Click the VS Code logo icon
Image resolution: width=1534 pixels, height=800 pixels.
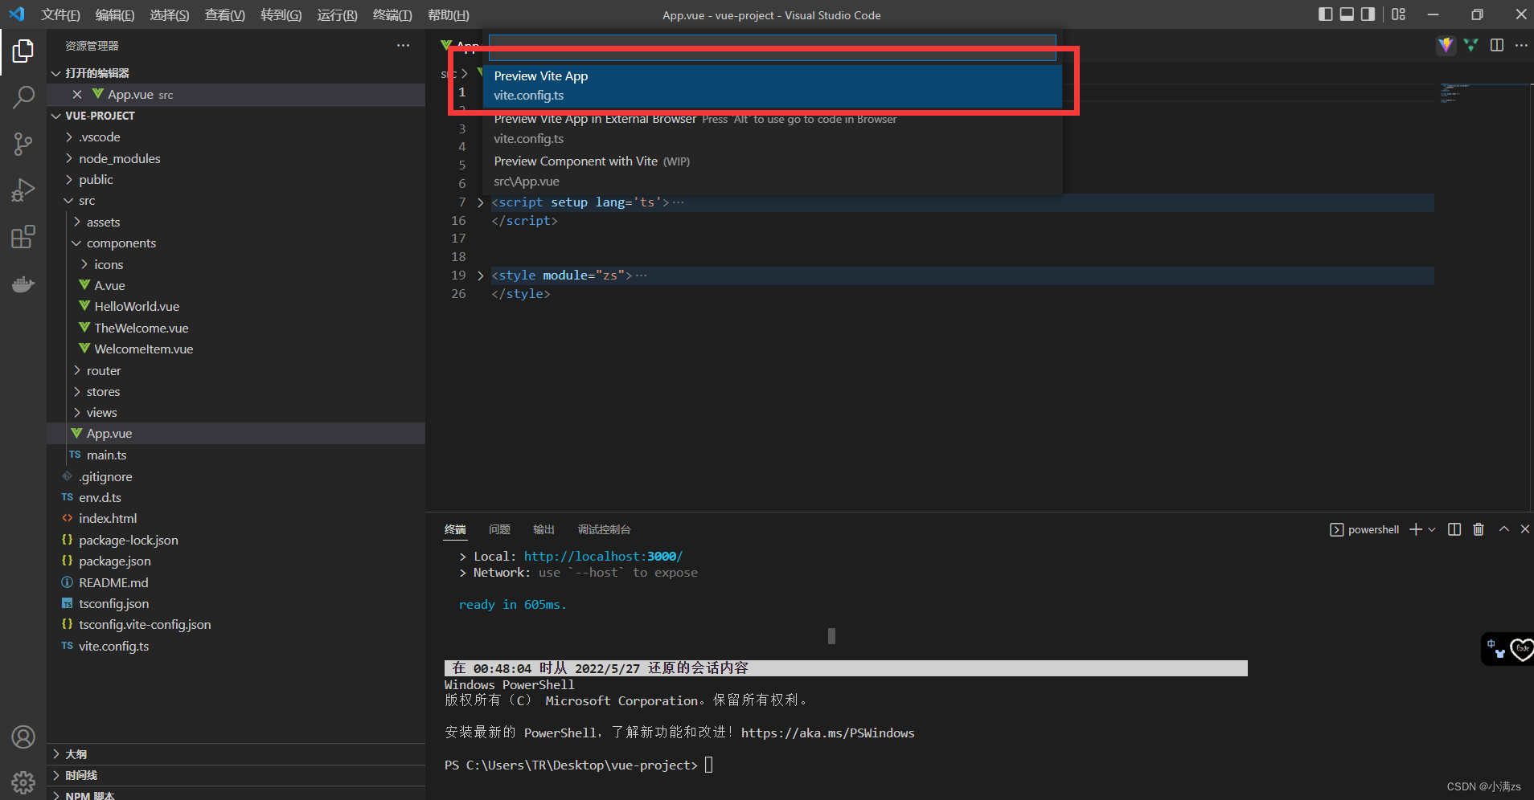pyautogui.click(x=17, y=14)
